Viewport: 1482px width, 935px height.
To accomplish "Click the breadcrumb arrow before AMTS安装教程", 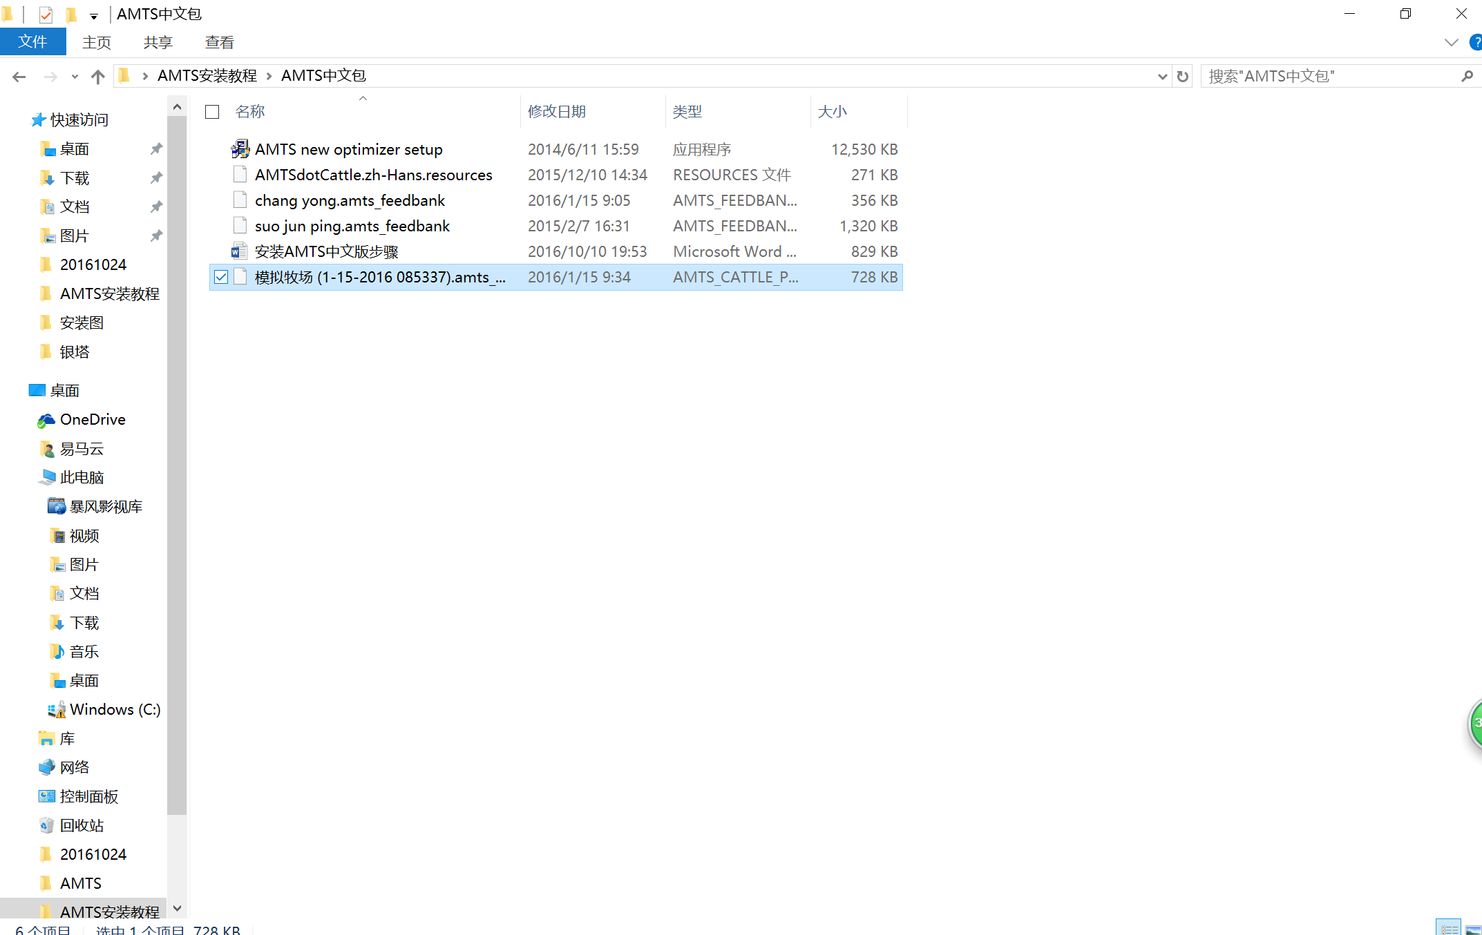I will [x=145, y=76].
